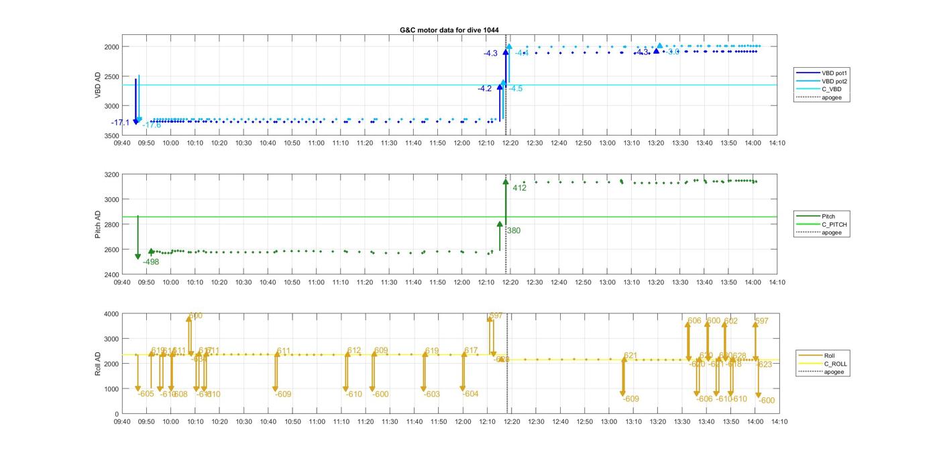Click the title 'G&C motor data for dive 1044'

(x=449, y=30)
